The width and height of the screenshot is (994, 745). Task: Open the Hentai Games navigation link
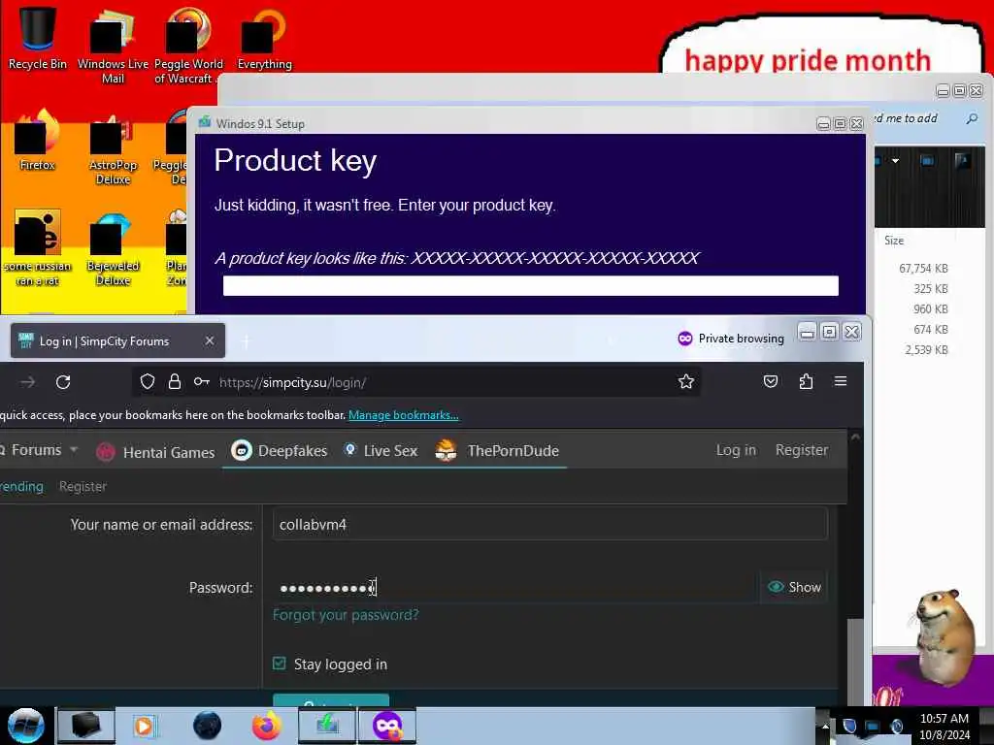coord(155,452)
